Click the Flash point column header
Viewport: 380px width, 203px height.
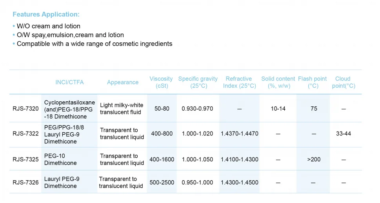(x=313, y=82)
